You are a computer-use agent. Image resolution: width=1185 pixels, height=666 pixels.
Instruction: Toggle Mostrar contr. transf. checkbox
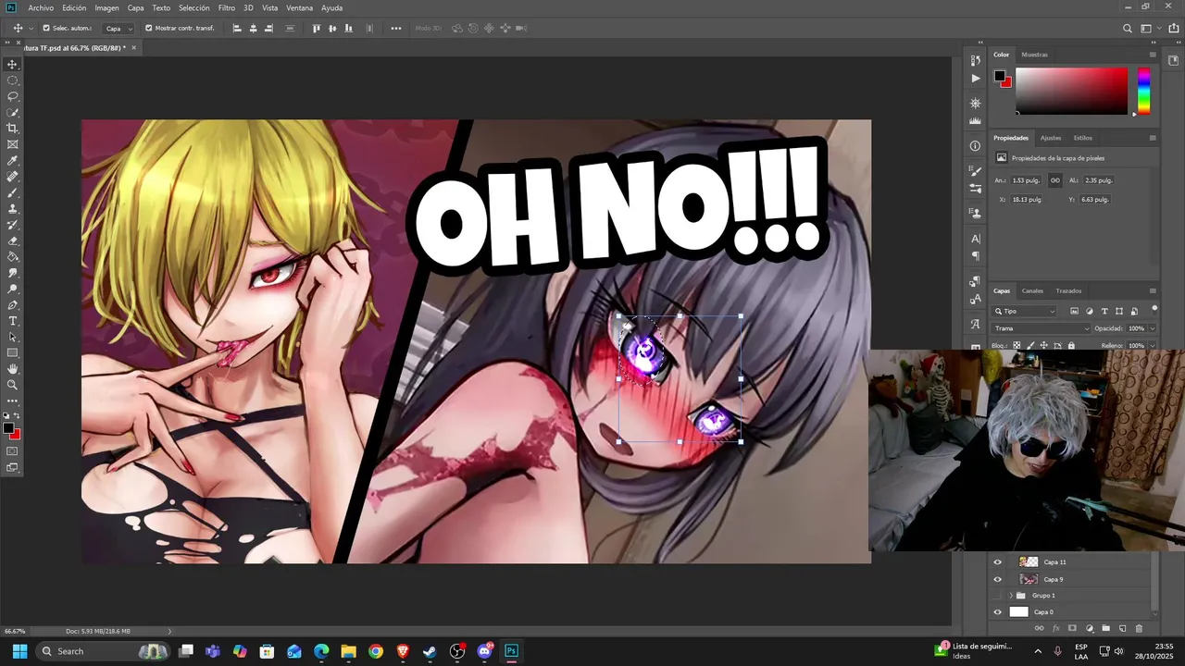click(x=149, y=28)
